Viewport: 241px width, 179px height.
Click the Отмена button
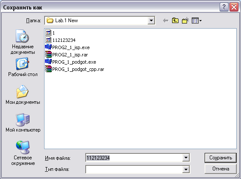(x=220, y=169)
